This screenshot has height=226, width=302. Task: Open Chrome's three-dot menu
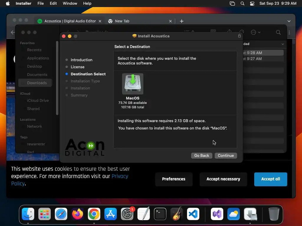(x=289, y=32)
